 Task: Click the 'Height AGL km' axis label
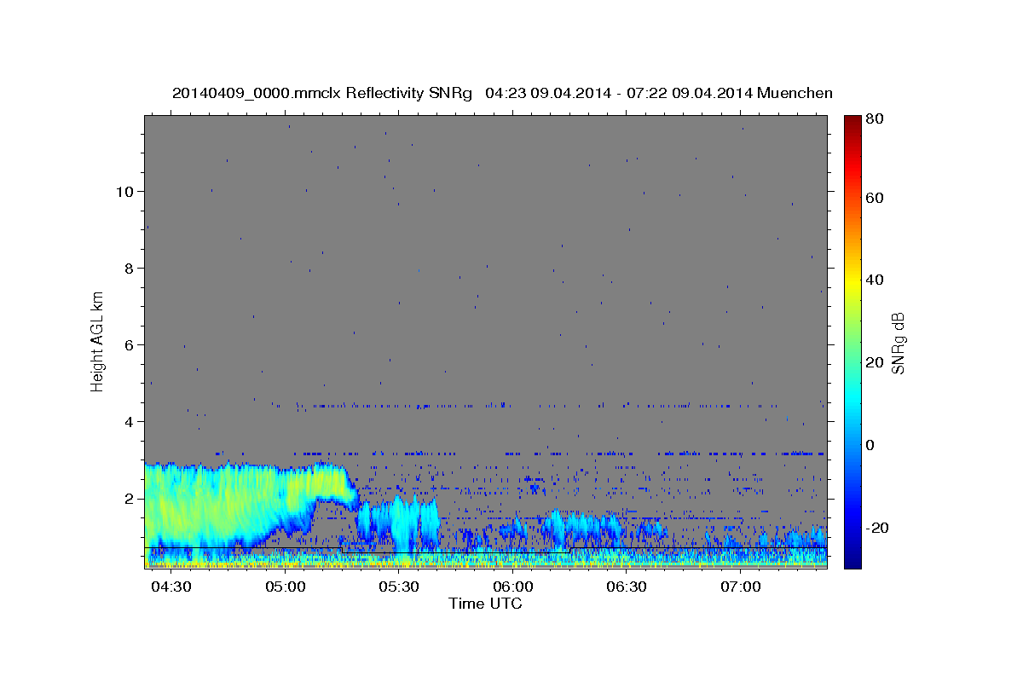[x=97, y=341]
